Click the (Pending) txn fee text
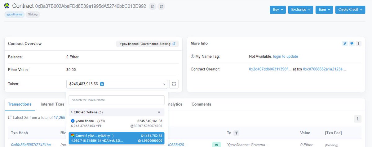372x147 pixels. tap(331, 145)
